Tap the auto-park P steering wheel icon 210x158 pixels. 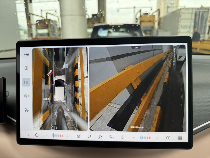click(26, 54)
